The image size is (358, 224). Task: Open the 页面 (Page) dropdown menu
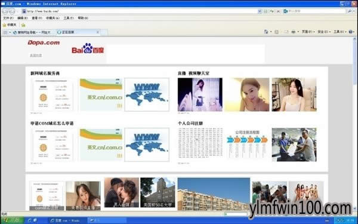308,32
